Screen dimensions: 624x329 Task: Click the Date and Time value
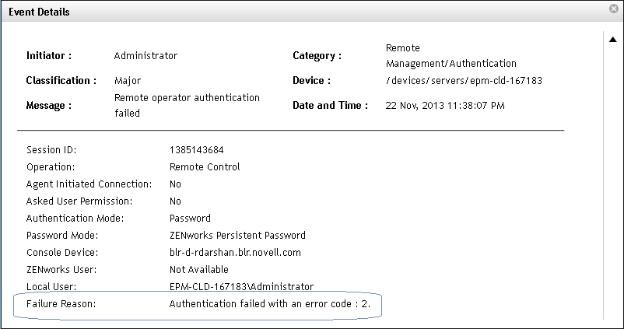pyautogui.click(x=444, y=106)
